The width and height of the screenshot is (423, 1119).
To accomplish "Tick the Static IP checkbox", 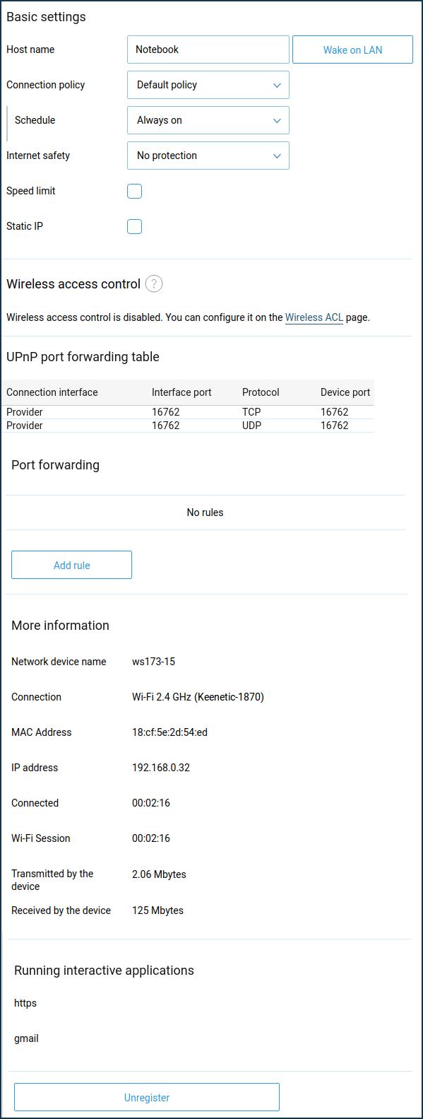I will [134, 226].
